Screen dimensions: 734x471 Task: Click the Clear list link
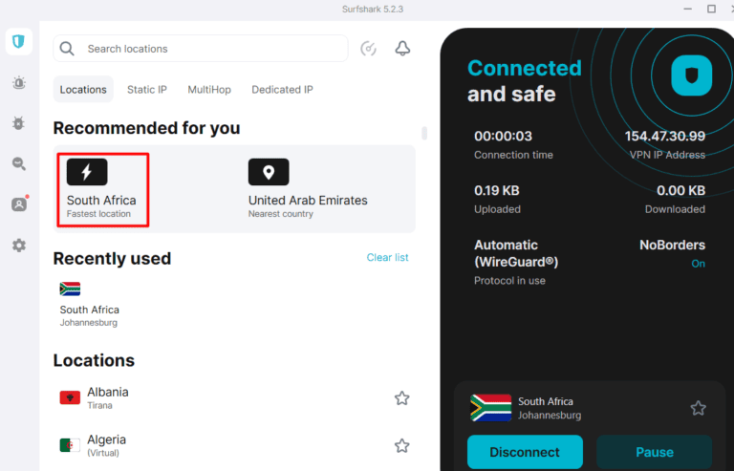pos(387,257)
